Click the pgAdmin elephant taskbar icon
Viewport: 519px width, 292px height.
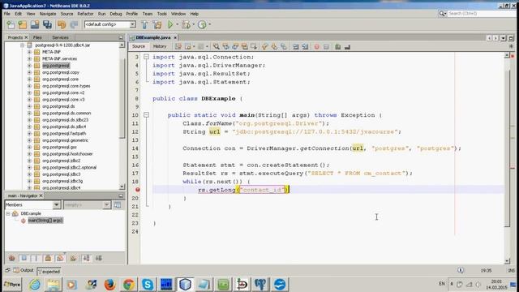(x=260, y=284)
